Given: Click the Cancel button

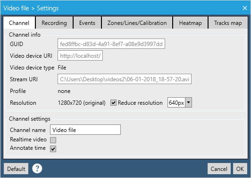Looking at the screenshot, I should tap(219, 169).
